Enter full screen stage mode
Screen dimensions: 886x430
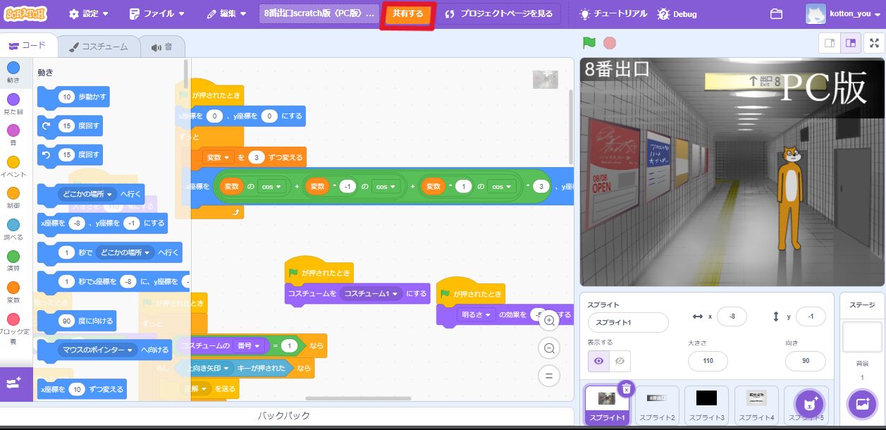tap(874, 43)
